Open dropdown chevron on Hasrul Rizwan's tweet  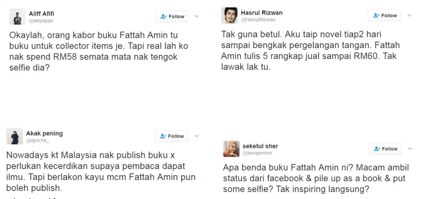[409, 15]
